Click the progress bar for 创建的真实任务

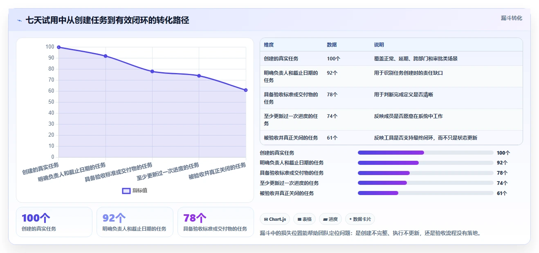pos(426,153)
